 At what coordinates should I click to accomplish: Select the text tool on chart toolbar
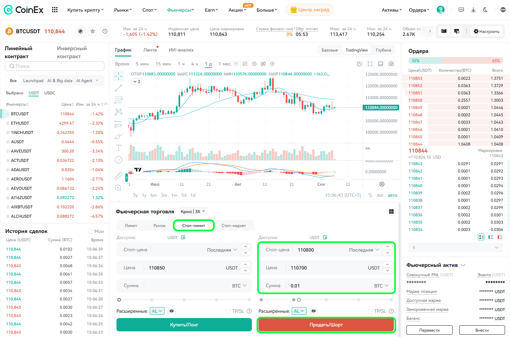(118, 148)
